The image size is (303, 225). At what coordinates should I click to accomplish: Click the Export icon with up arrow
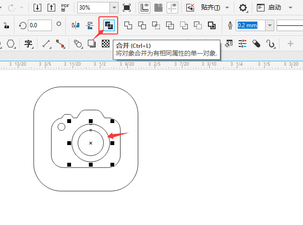click(x=51, y=8)
